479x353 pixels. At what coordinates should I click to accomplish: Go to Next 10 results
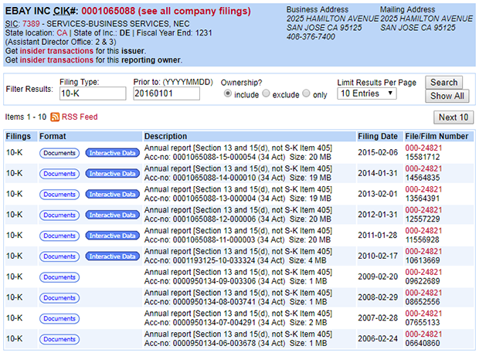(x=454, y=117)
